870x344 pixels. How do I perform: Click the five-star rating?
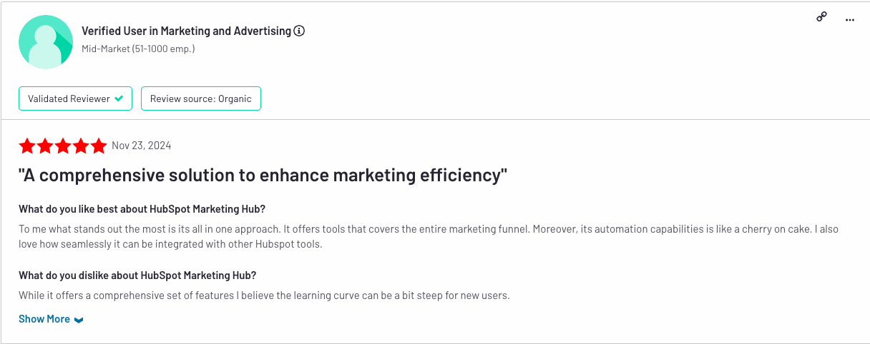[63, 146]
